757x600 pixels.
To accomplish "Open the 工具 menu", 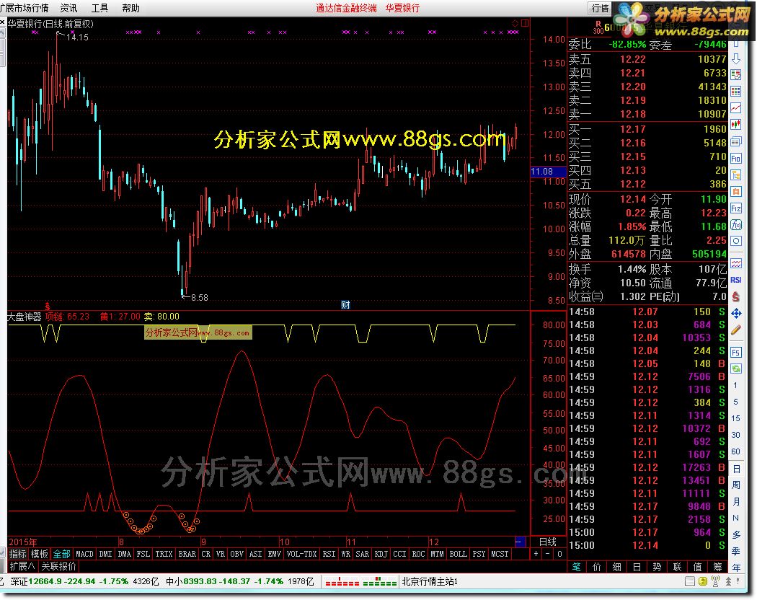I will point(99,8).
